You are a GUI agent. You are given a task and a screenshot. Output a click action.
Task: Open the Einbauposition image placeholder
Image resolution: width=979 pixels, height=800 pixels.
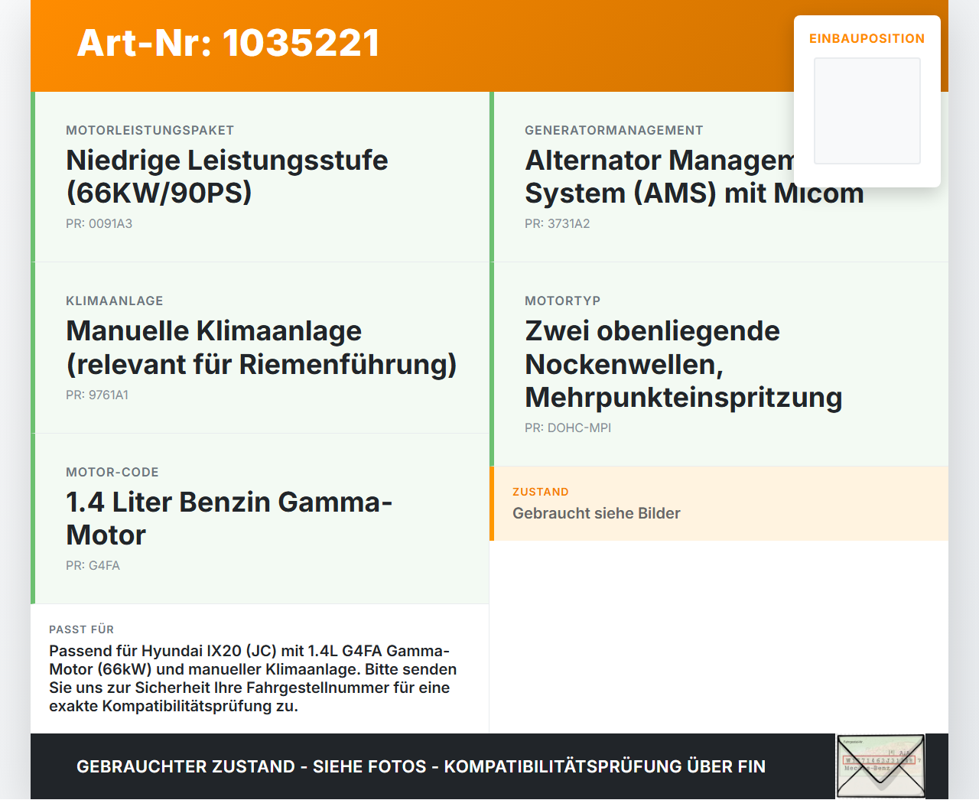coord(867,111)
